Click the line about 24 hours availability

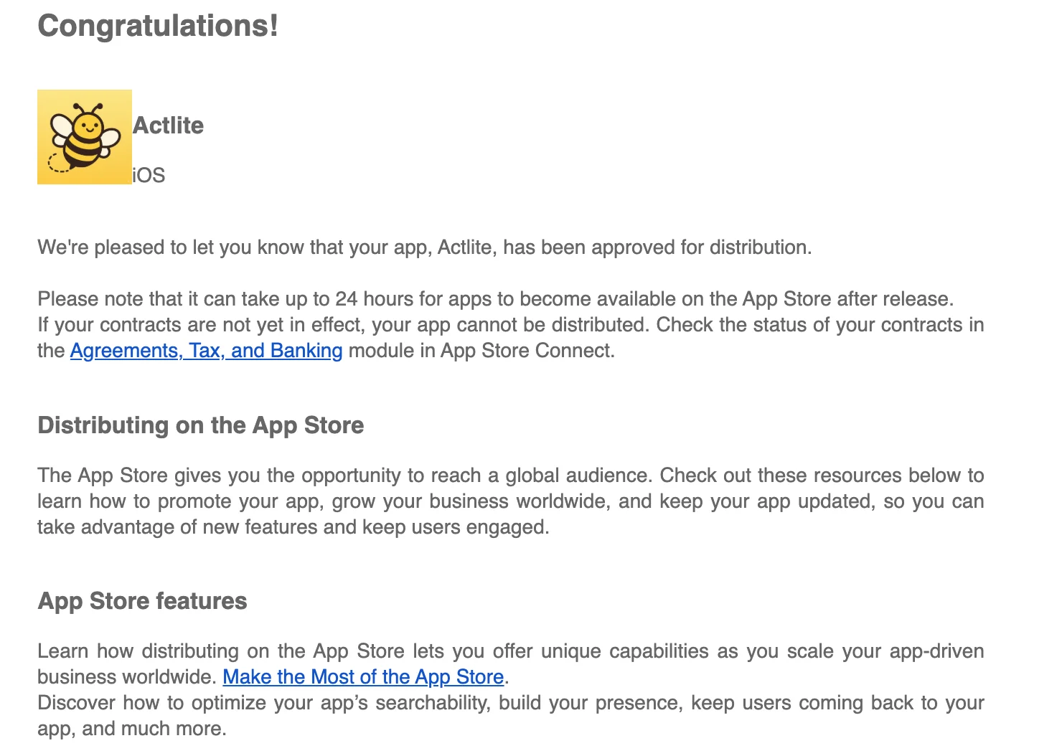click(496, 299)
